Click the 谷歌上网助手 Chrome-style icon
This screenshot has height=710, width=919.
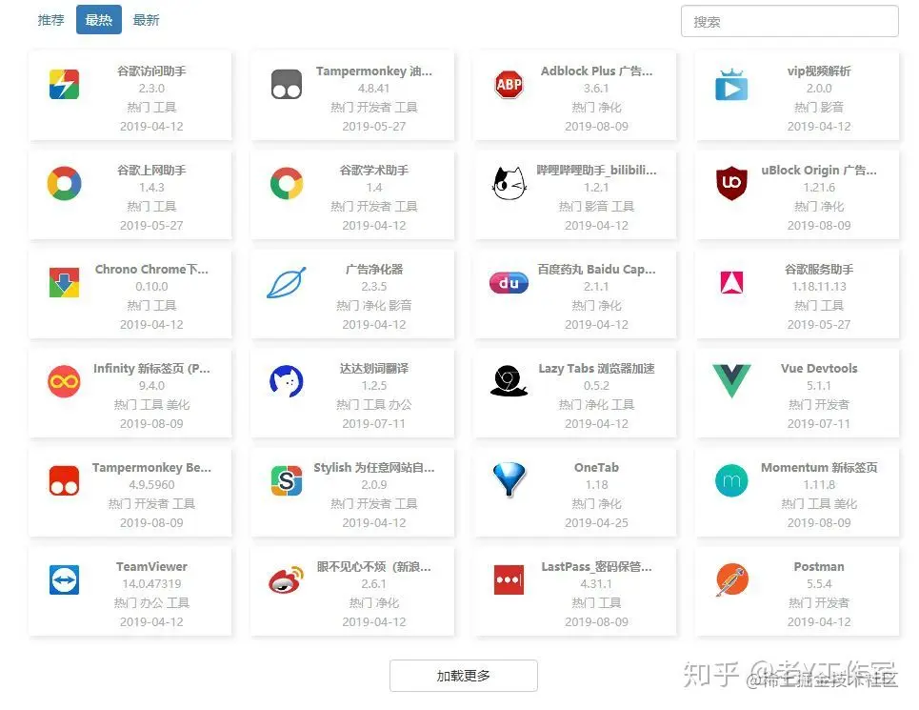click(64, 184)
